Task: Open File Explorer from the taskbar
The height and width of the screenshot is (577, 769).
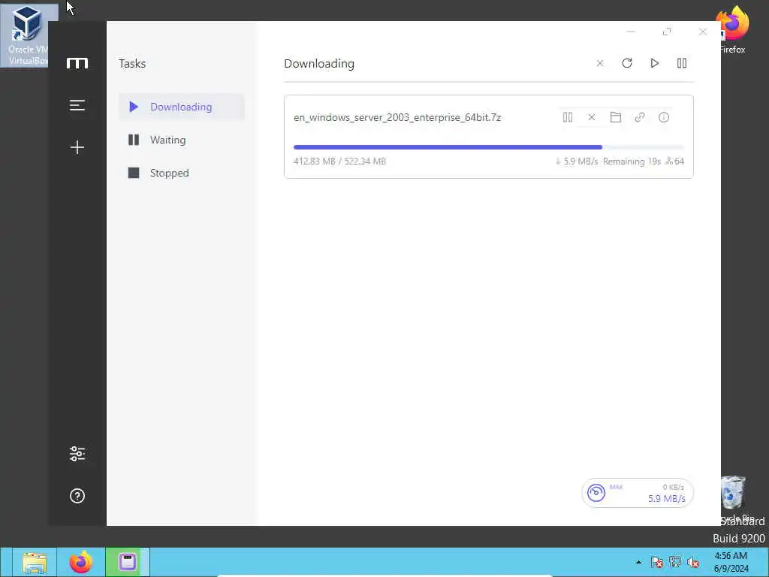Action: [35, 562]
